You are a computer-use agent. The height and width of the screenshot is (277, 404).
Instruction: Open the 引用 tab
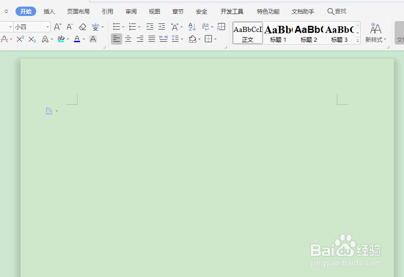coord(108,11)
